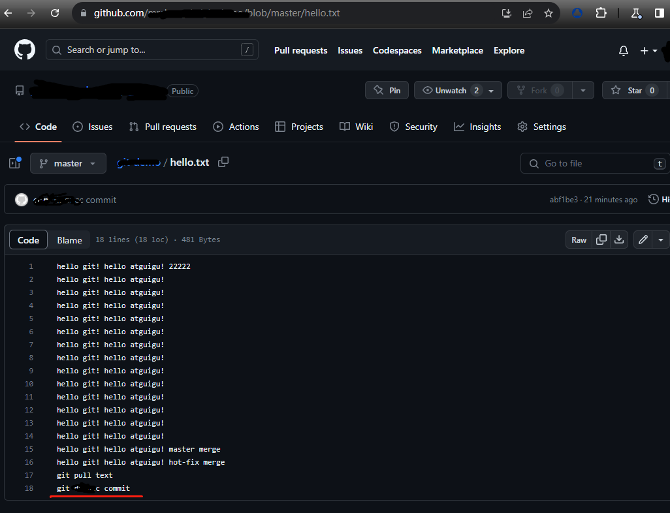Screen dimensions: 670x513
Task: Open file history clock icon
Action: [x=653, y=199]
